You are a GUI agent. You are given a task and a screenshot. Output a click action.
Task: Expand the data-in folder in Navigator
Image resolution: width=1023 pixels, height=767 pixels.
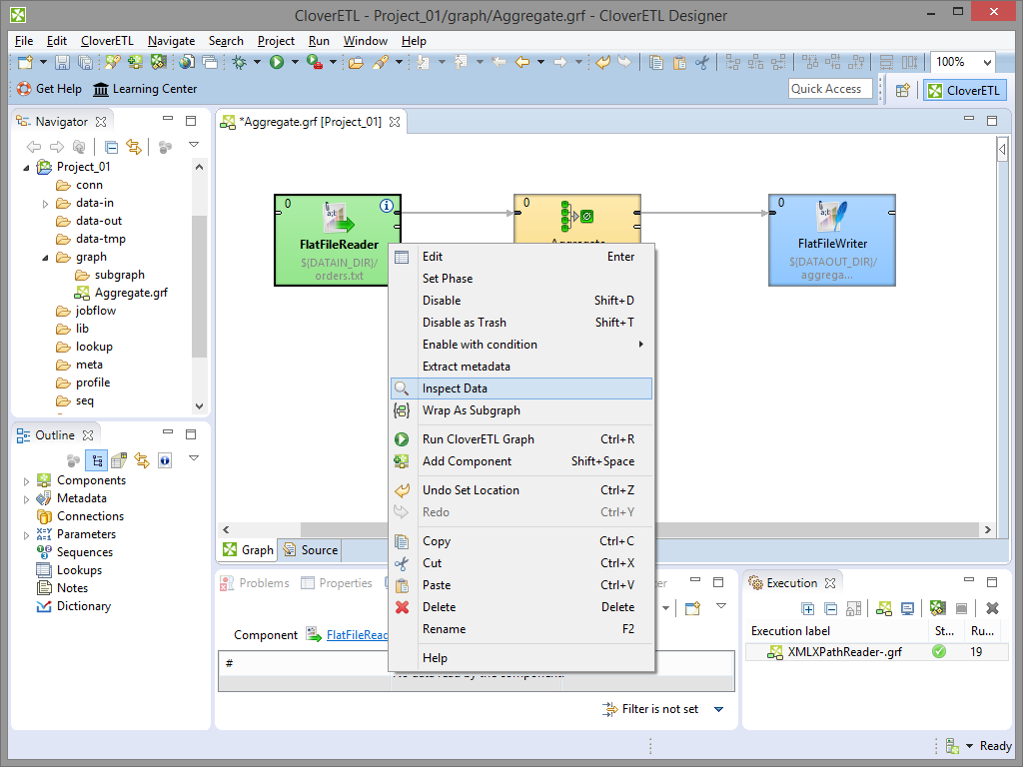pos(46,203)
